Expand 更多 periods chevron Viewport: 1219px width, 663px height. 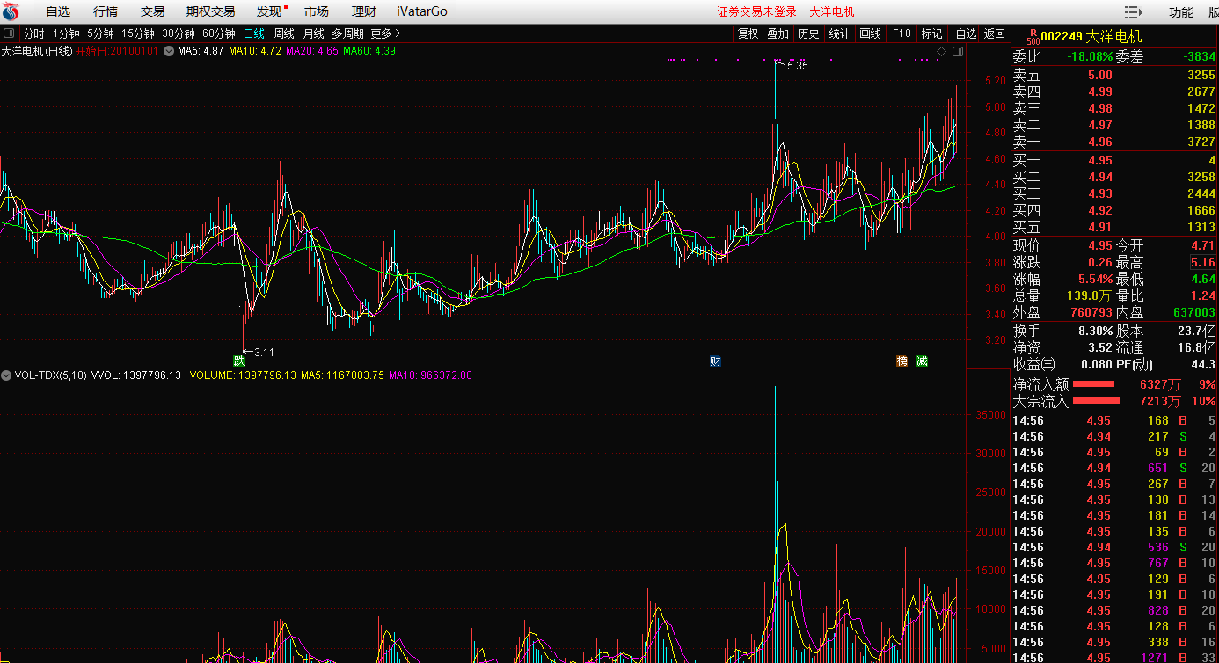point(398,33)
